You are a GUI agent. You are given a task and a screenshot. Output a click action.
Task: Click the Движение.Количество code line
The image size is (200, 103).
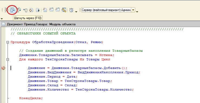click(81, 90)
